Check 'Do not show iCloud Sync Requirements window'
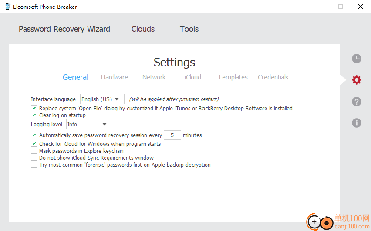This screenshot has width=371, height=231. pos(34,158)
